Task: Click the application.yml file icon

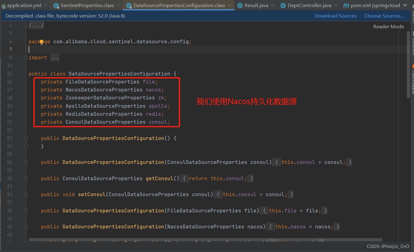Action: click(x=4, y=6)
